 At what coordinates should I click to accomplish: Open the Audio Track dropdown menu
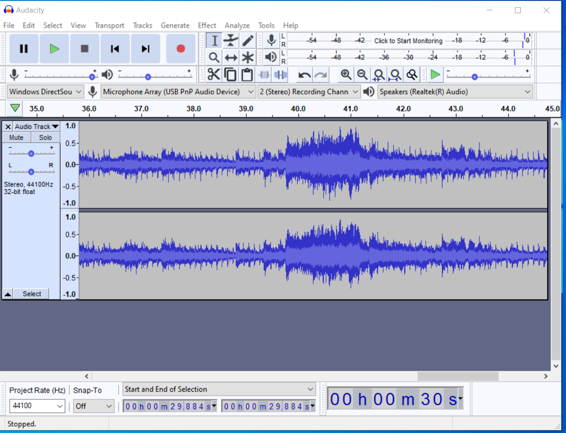37,126
